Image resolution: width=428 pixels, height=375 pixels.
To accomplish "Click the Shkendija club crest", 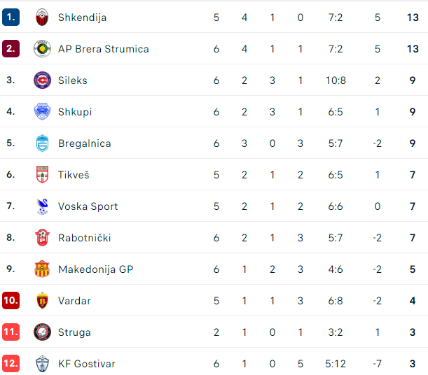I will pyautogui.click(x=42, y=17).
